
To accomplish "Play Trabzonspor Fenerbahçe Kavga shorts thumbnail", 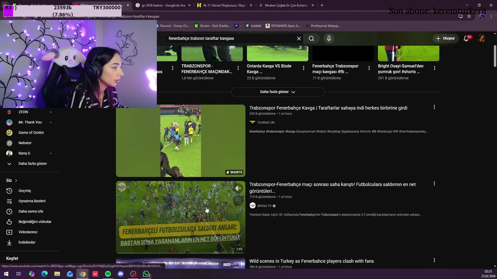I will tap(181, 141).
